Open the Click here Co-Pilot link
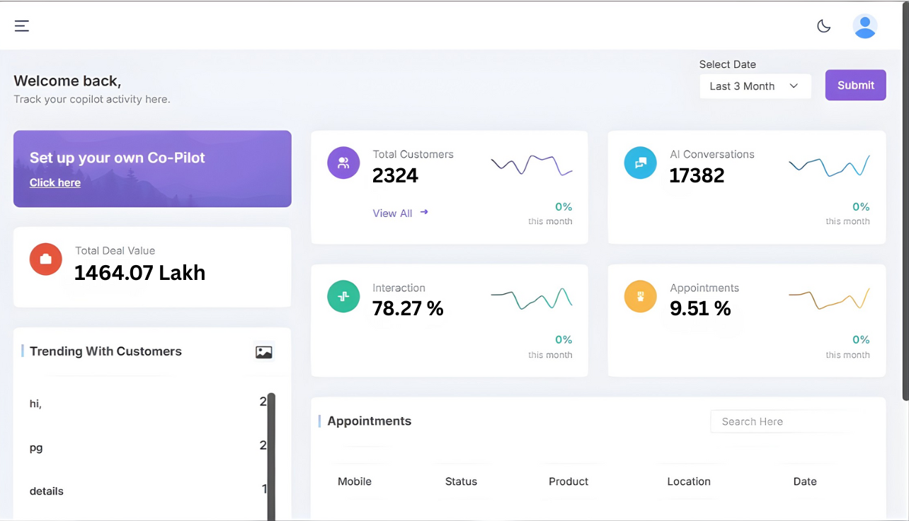909x521 pixels. (x=55, y=182)
